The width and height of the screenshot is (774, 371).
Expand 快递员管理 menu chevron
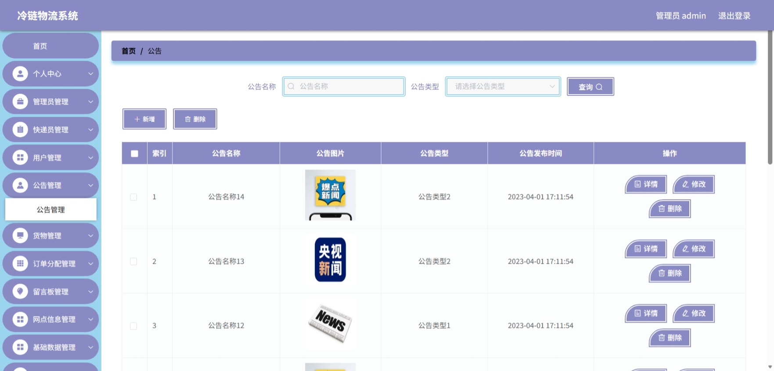coord(90,130)
